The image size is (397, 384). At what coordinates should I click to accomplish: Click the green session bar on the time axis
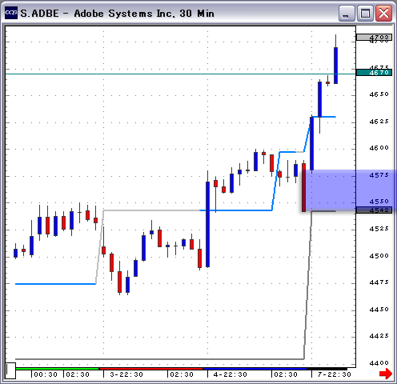(x=57, y=369)
